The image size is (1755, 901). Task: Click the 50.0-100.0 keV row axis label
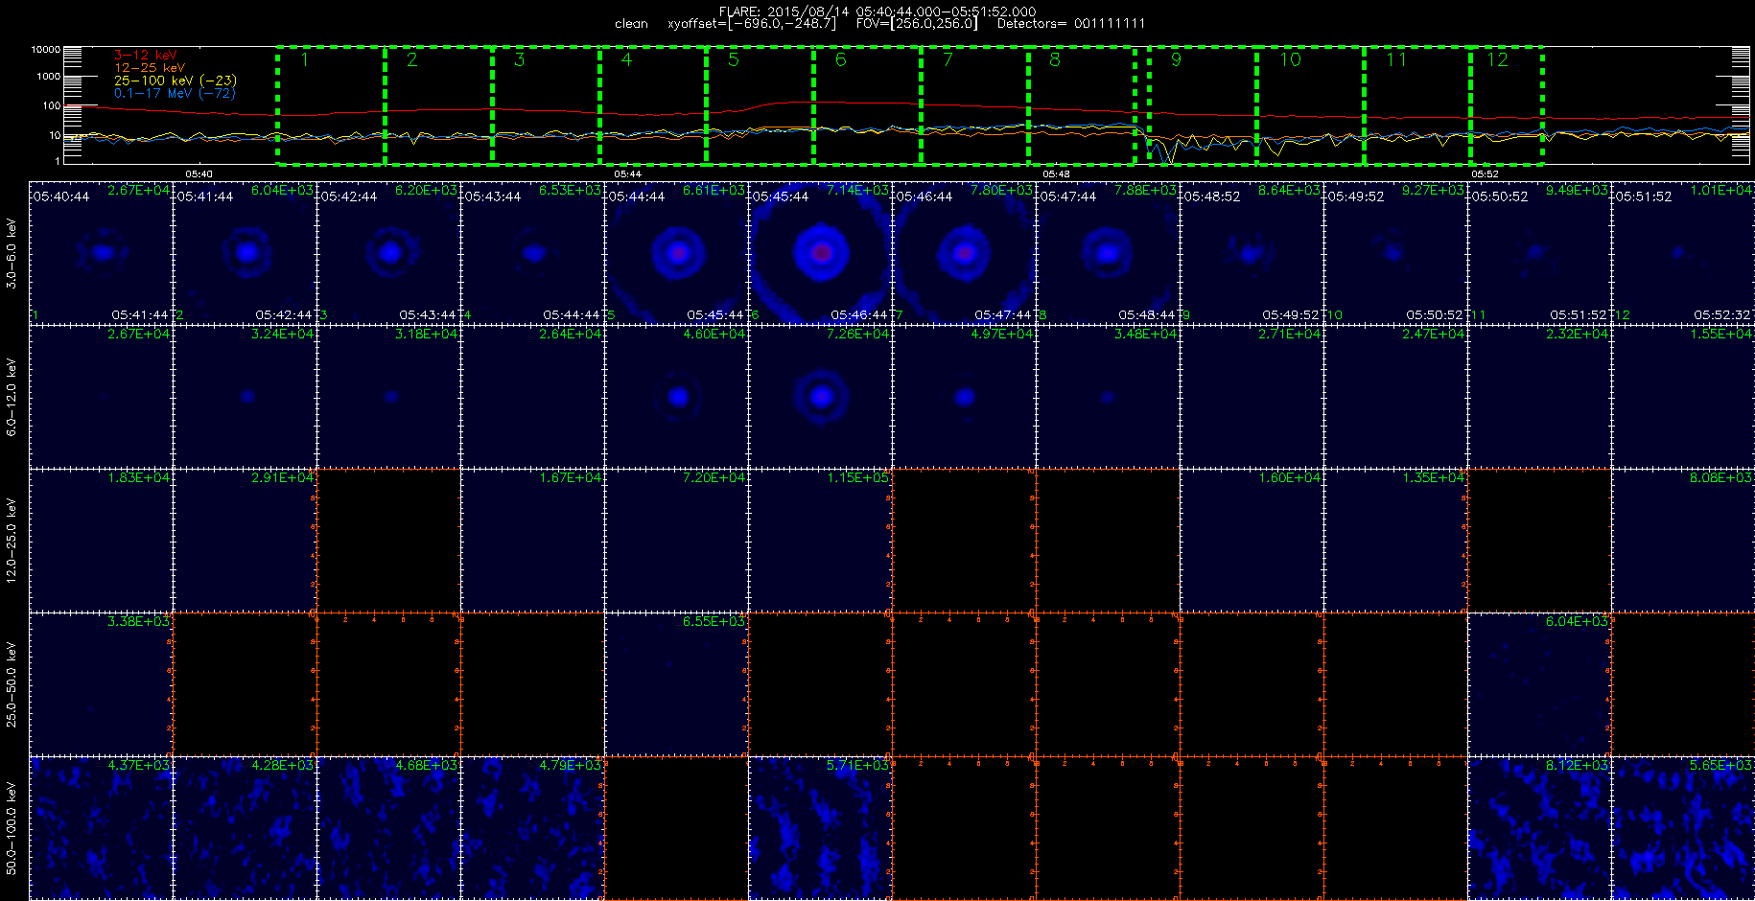(x=12, y=828)
